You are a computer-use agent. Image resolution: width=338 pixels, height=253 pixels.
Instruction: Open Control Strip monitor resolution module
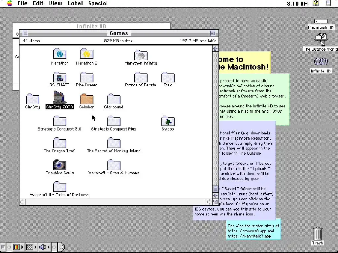coord(31,247)
